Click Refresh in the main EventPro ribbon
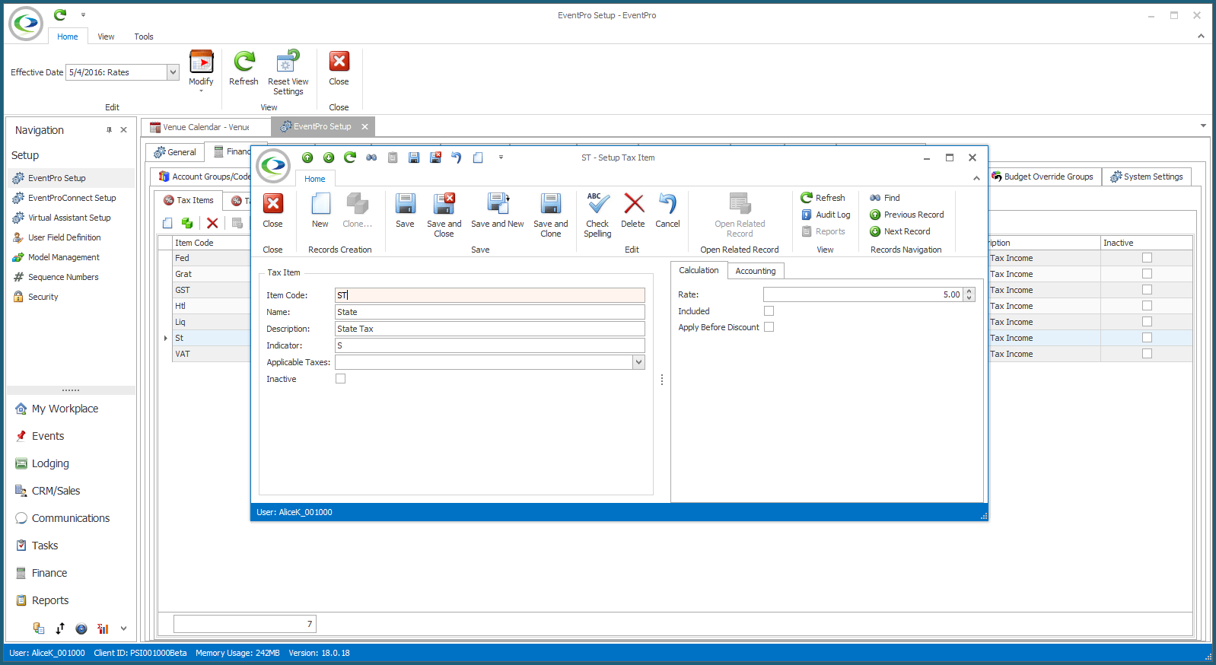This screenshot has width=1216, height=665. coord(244,68)
